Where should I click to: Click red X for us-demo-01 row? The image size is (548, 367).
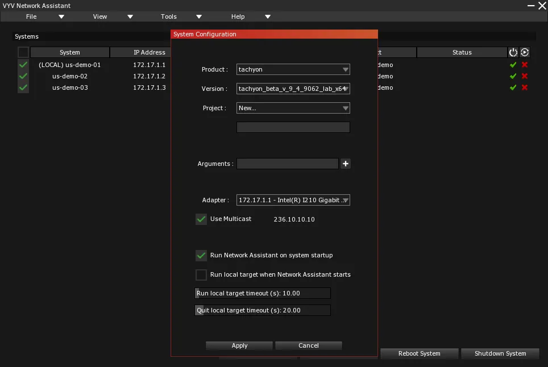coord(525,65)
